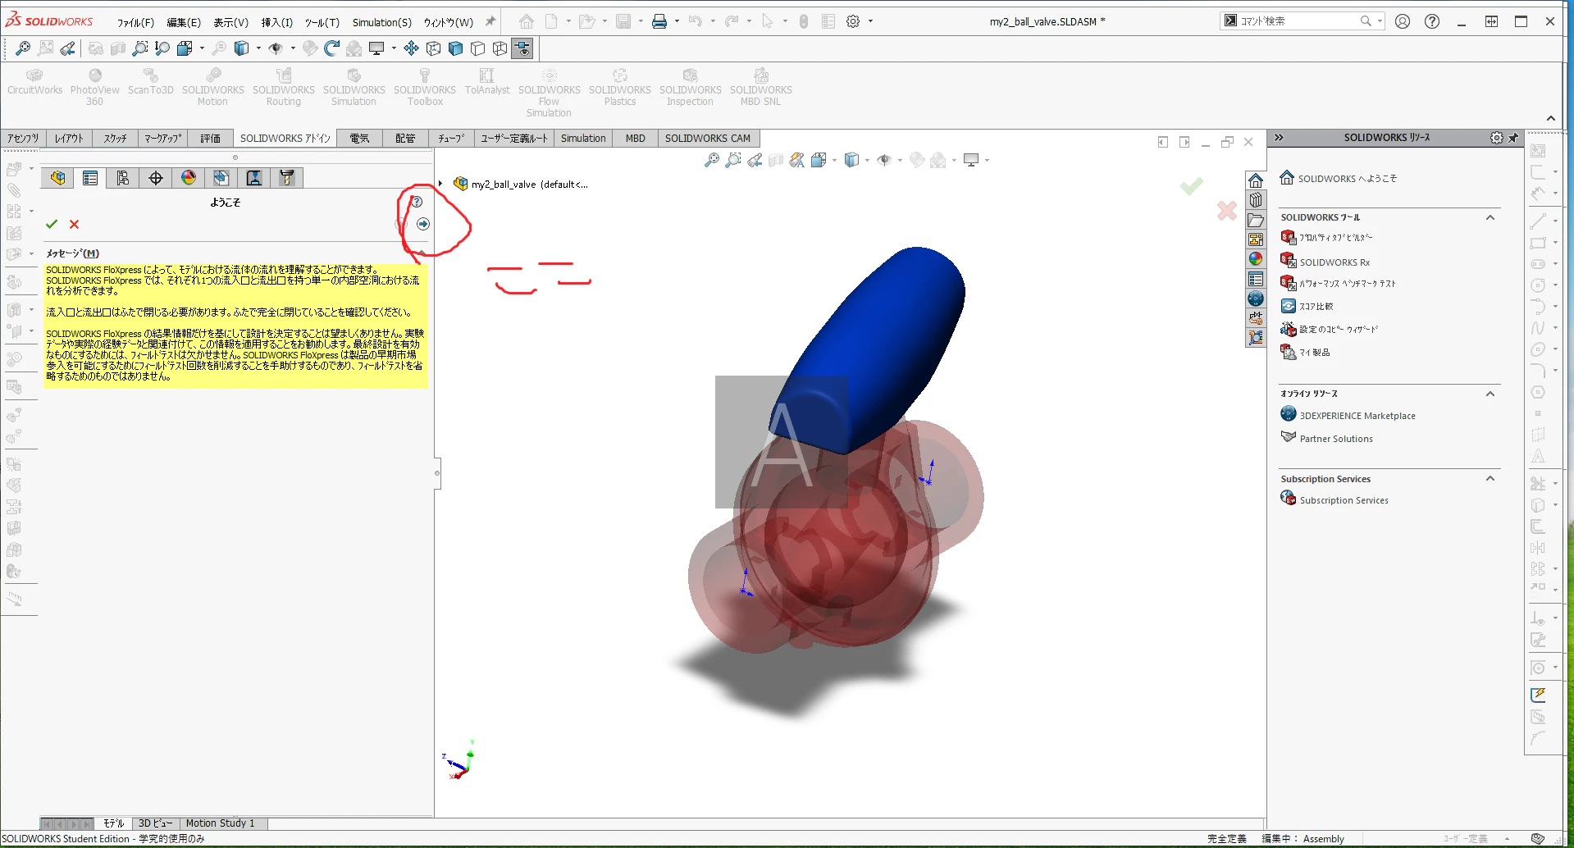The height and width of the screenshot is (848, 1574).
Task: Switch to the SOLIDWORKS CAM ribbon tab
Action: click(708, 139)
